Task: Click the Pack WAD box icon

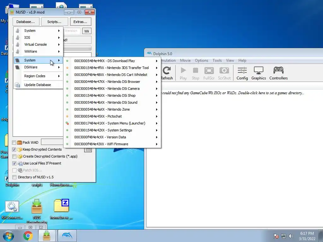Action: click(20, 142)
